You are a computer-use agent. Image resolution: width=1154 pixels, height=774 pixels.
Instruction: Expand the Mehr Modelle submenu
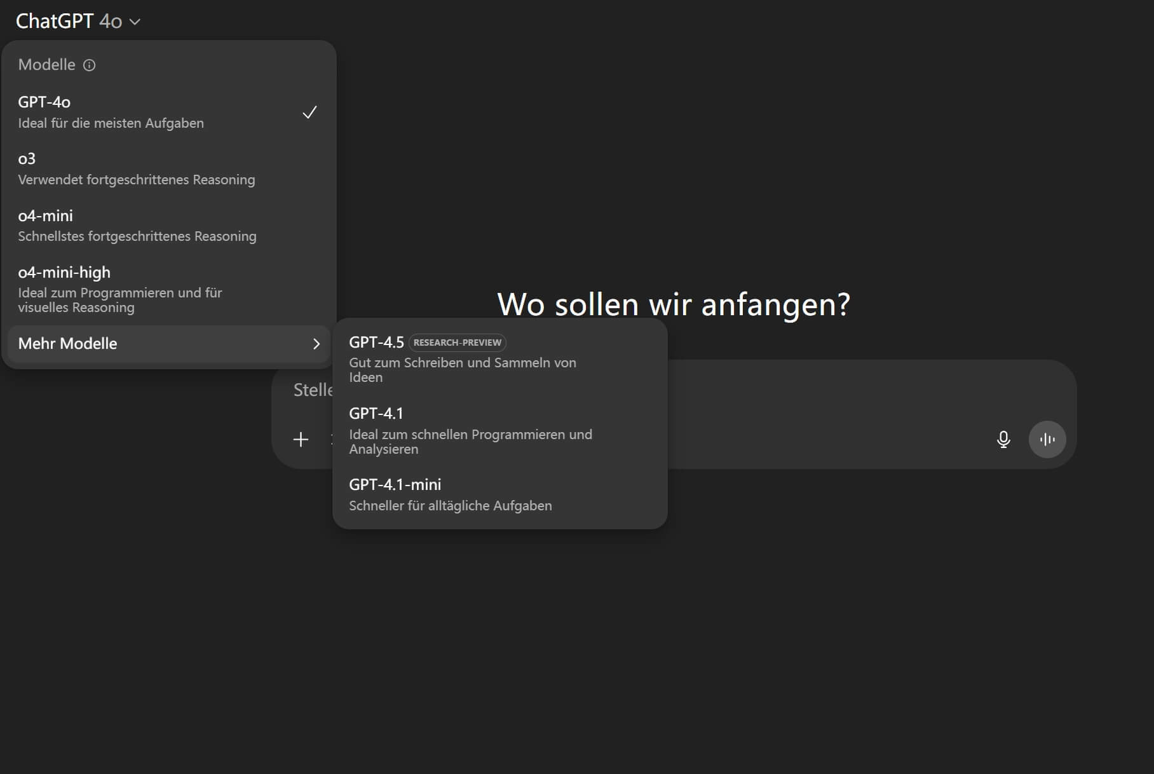point(168,344)
